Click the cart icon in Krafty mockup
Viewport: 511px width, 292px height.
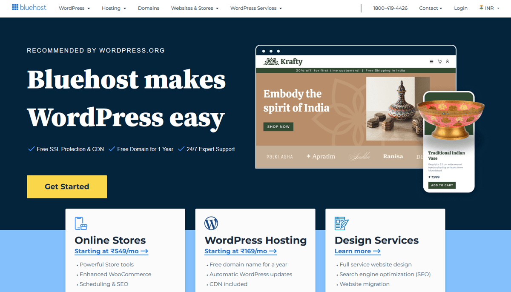[x=439, y=62]
